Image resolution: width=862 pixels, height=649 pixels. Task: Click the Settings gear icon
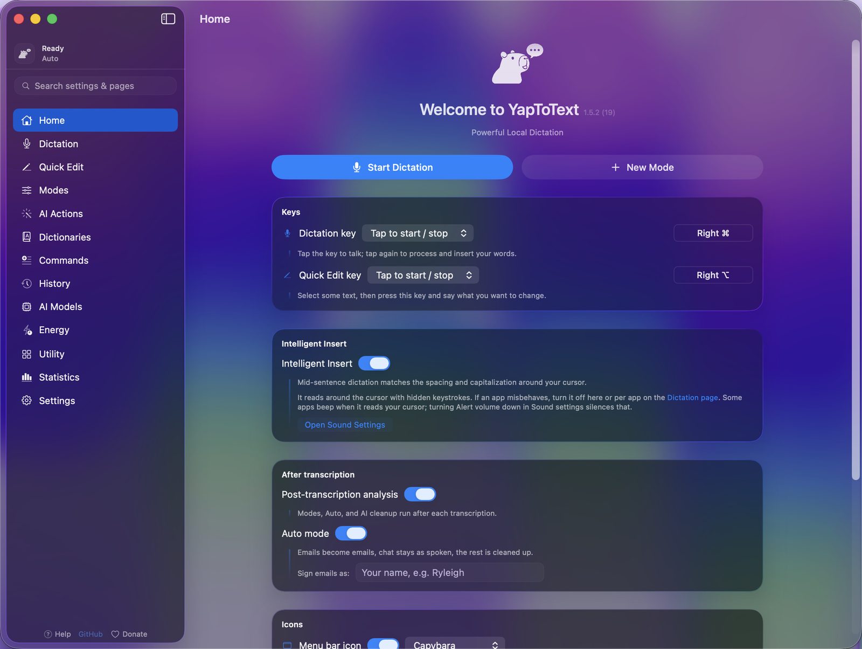coord(26,401)
